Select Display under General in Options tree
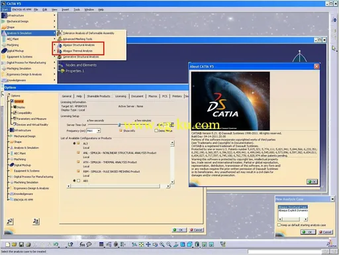 19,107
